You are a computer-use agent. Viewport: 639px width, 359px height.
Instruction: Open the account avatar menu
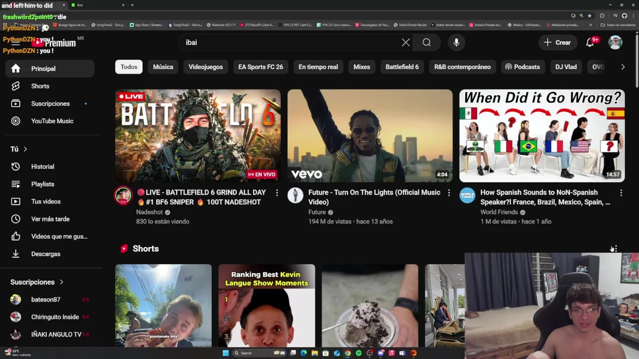[615, 42]
